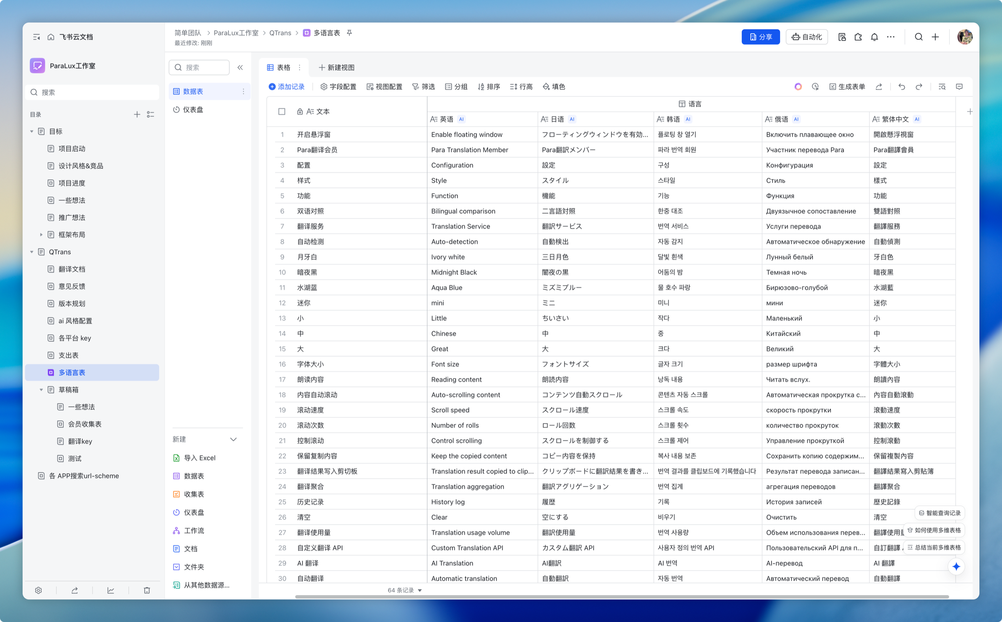Expand the 框架布局 tree item
The width and height of the screenshot is (1002, 622).
[x=41, y=235]
